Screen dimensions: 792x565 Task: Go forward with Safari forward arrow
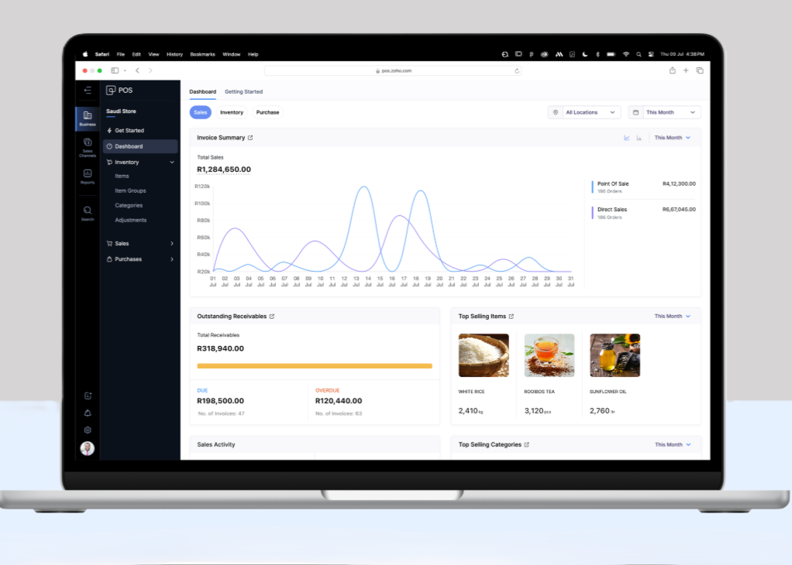coord(150,70)
